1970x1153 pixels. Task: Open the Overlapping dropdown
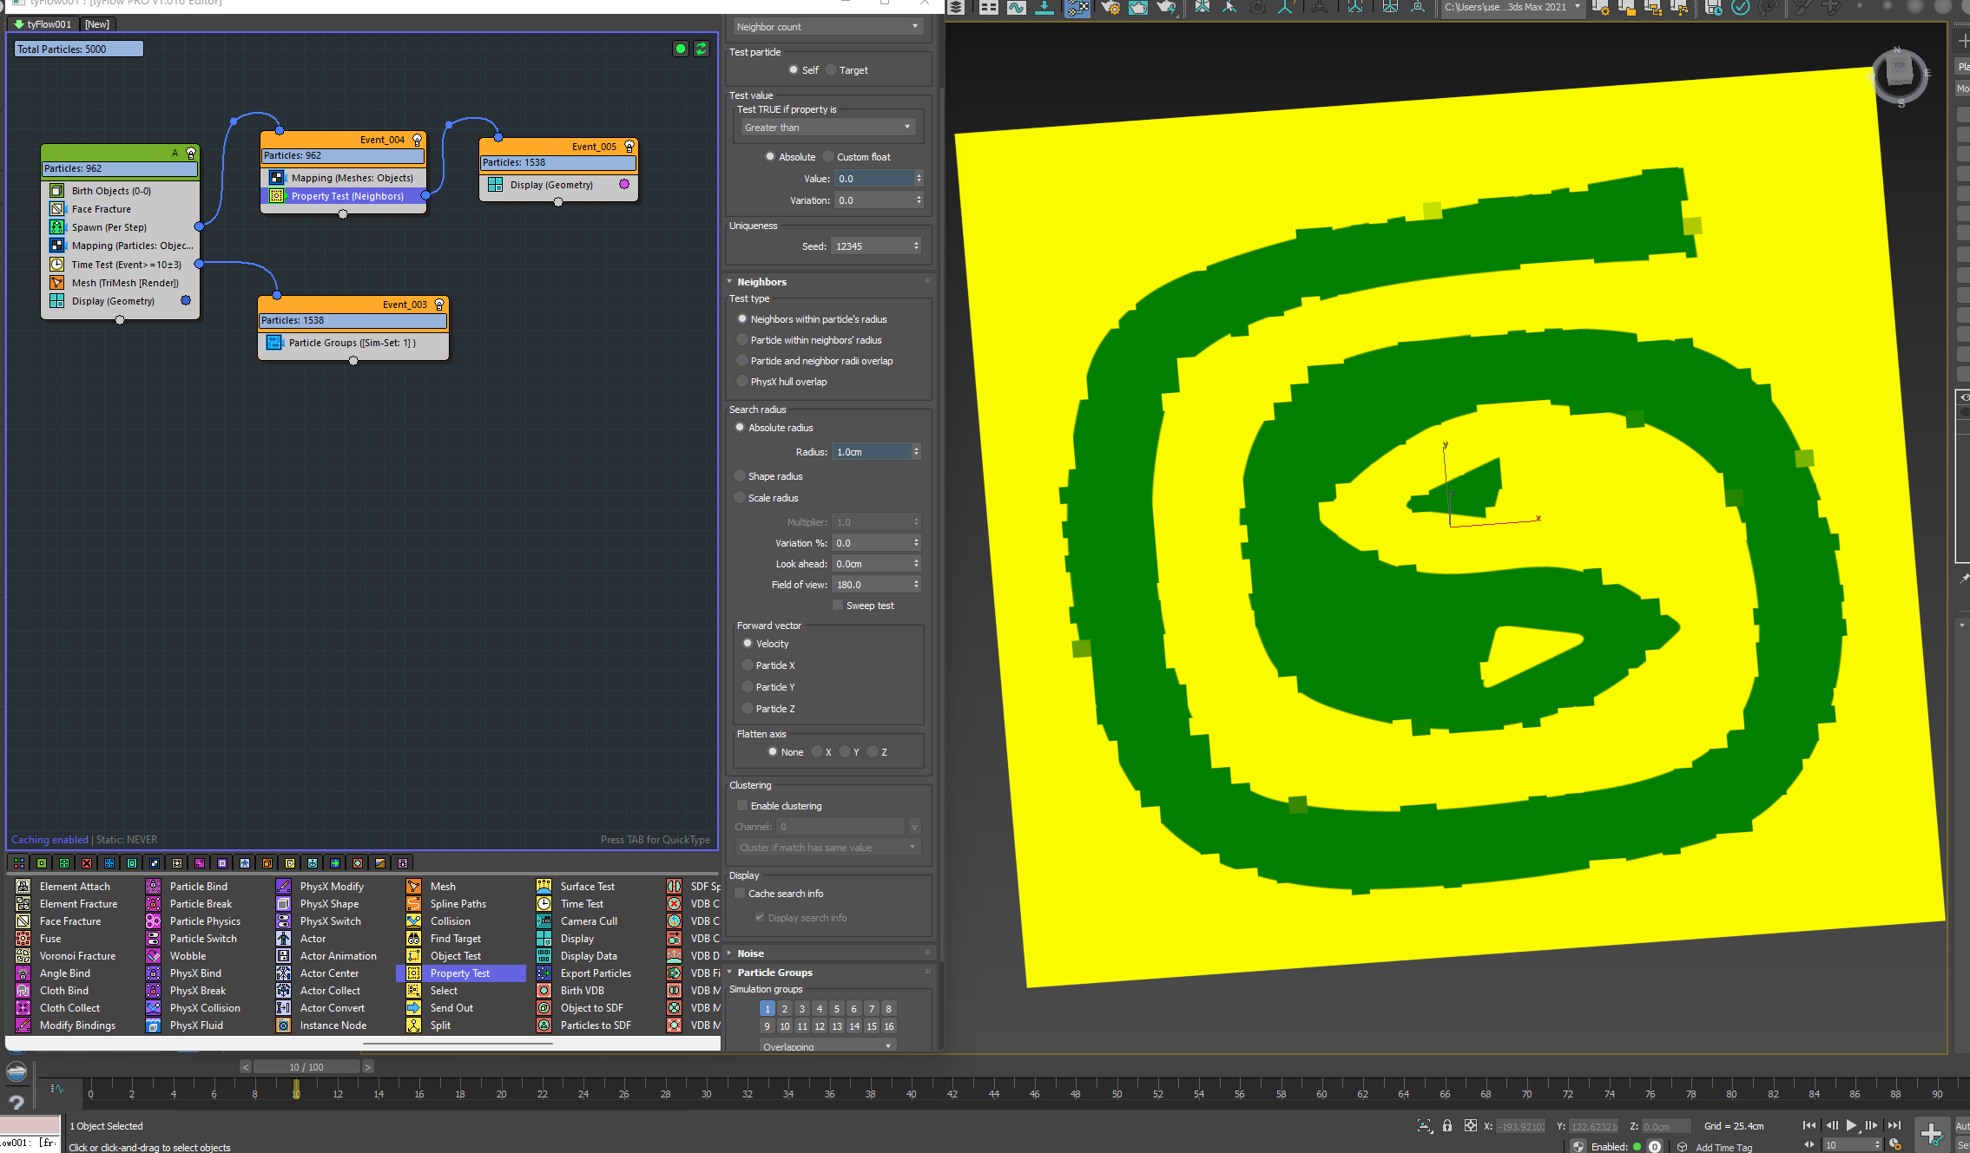(827, 1045)
